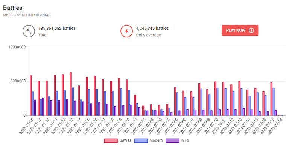Toggle the Wild series in legend
The width and height of the screenshot is (289, 148).
[177, 140]
